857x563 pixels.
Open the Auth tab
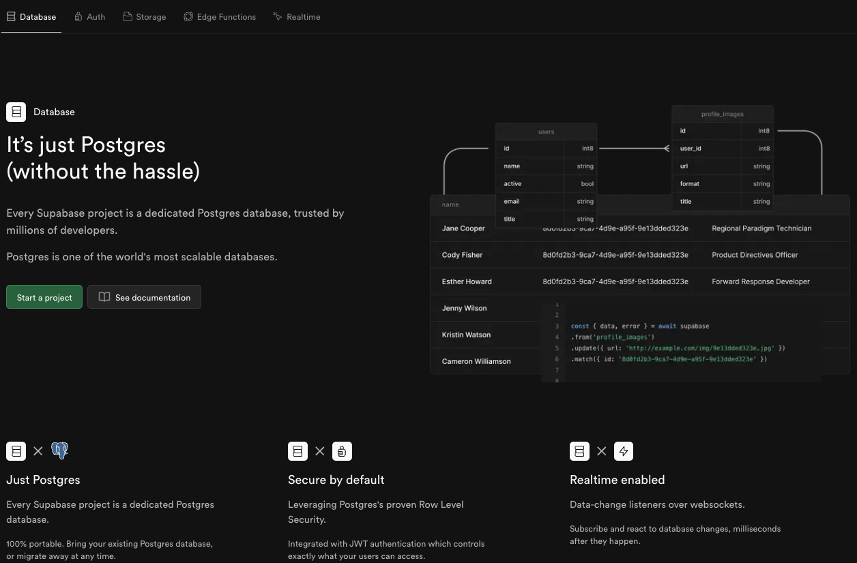[89, 16]
